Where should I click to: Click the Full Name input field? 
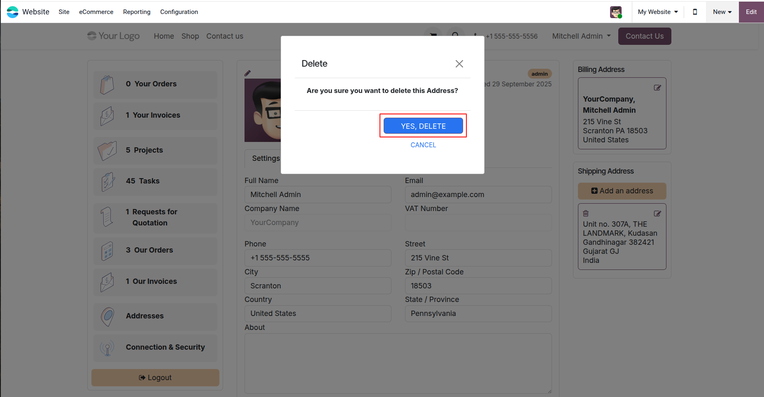318,195
